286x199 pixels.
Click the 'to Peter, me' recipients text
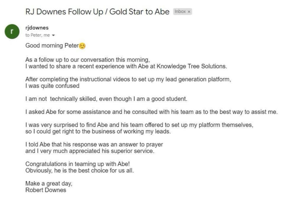(38, 35)
